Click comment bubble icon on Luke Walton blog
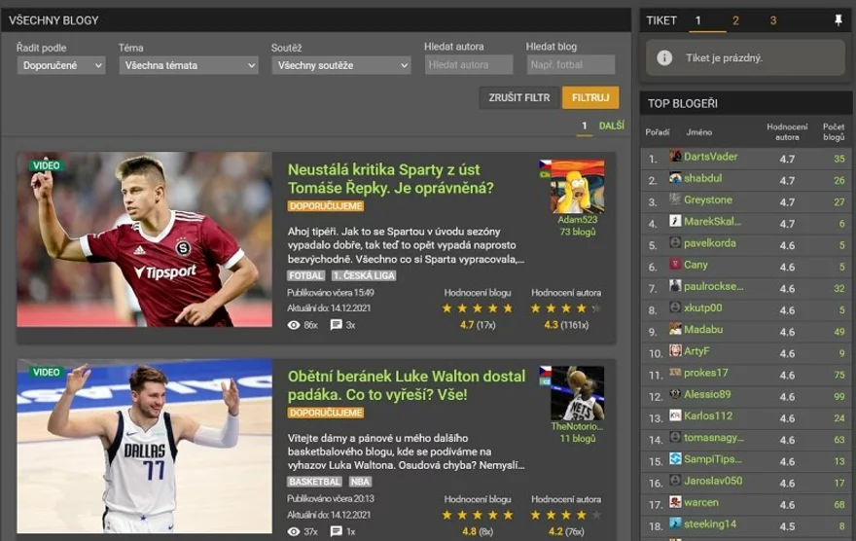The width and height of the screenshot is (856, 541). click(x=337, y=531)
